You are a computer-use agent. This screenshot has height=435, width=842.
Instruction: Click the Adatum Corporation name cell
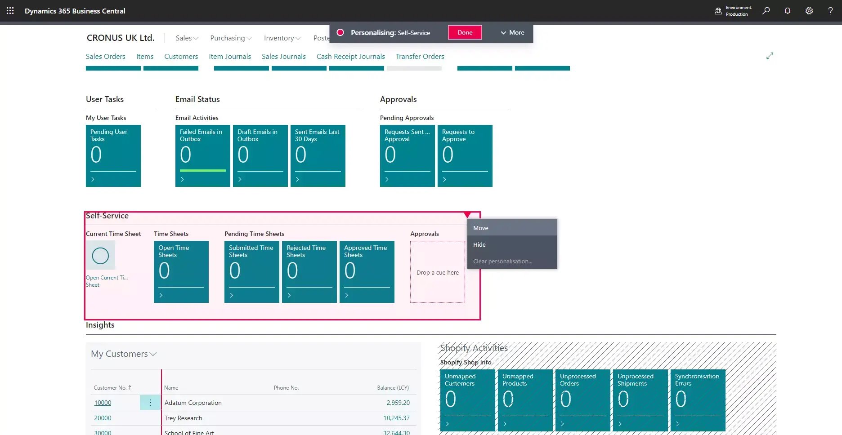(x=193, y=403)
